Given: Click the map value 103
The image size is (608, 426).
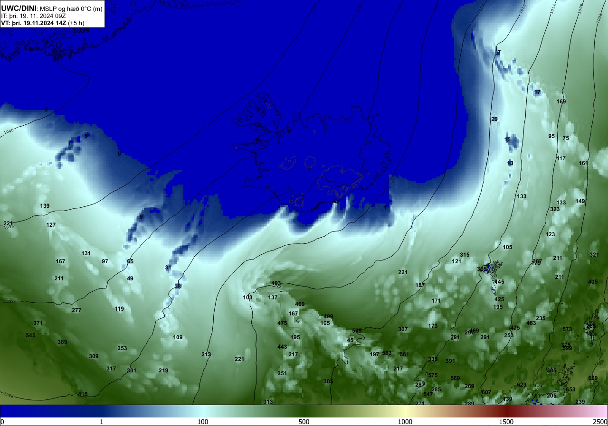Looking at the screenshot, I should coord(247,297).
